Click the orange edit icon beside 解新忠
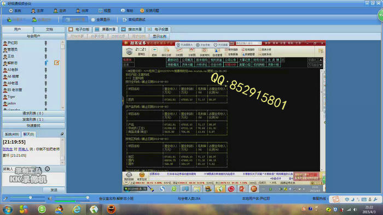This screenshot has width=383, height=215. 56,63
